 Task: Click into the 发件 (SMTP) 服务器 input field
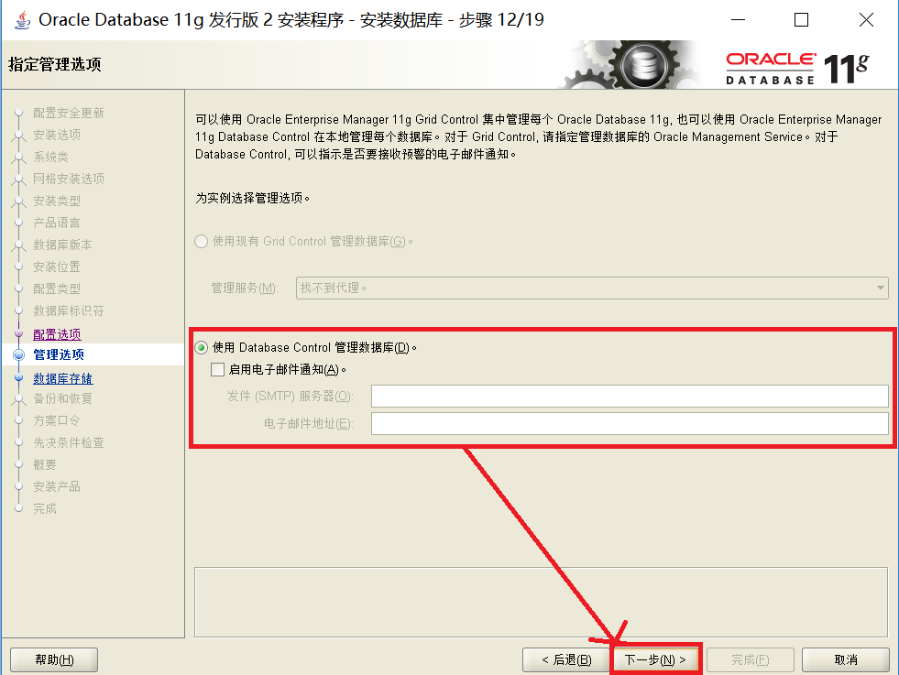(630, 396)
